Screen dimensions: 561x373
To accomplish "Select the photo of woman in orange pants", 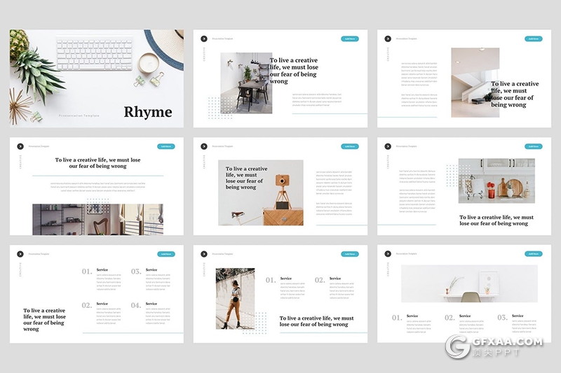I will (235, 298).
